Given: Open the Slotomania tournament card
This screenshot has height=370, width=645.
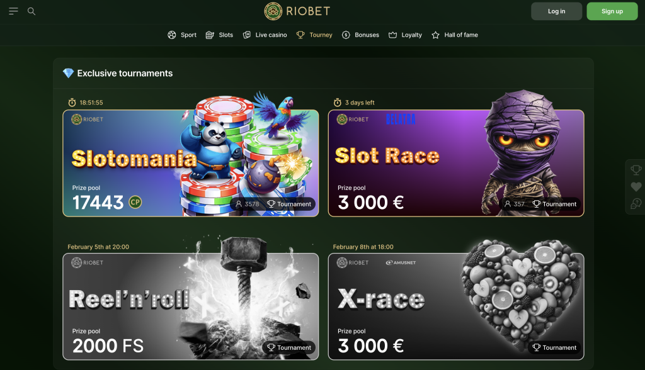Looking at the screenshot, I should click(190, 163).
